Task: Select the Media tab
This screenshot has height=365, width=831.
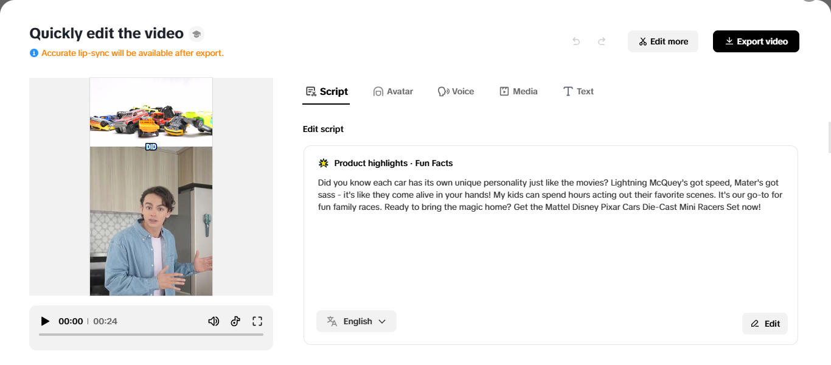Action: [518, 91]
